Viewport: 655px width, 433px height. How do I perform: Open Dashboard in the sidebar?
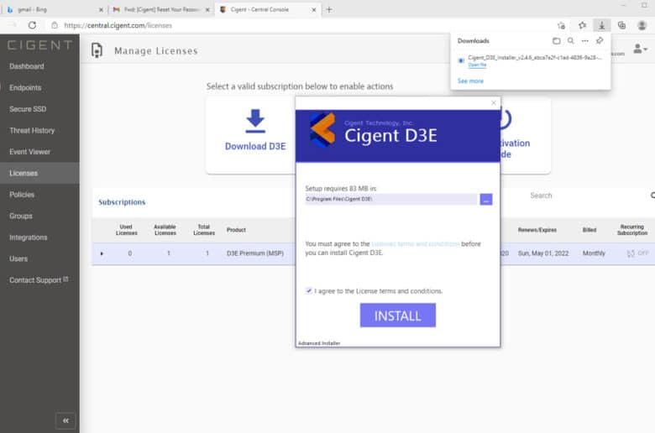(27, 66)
